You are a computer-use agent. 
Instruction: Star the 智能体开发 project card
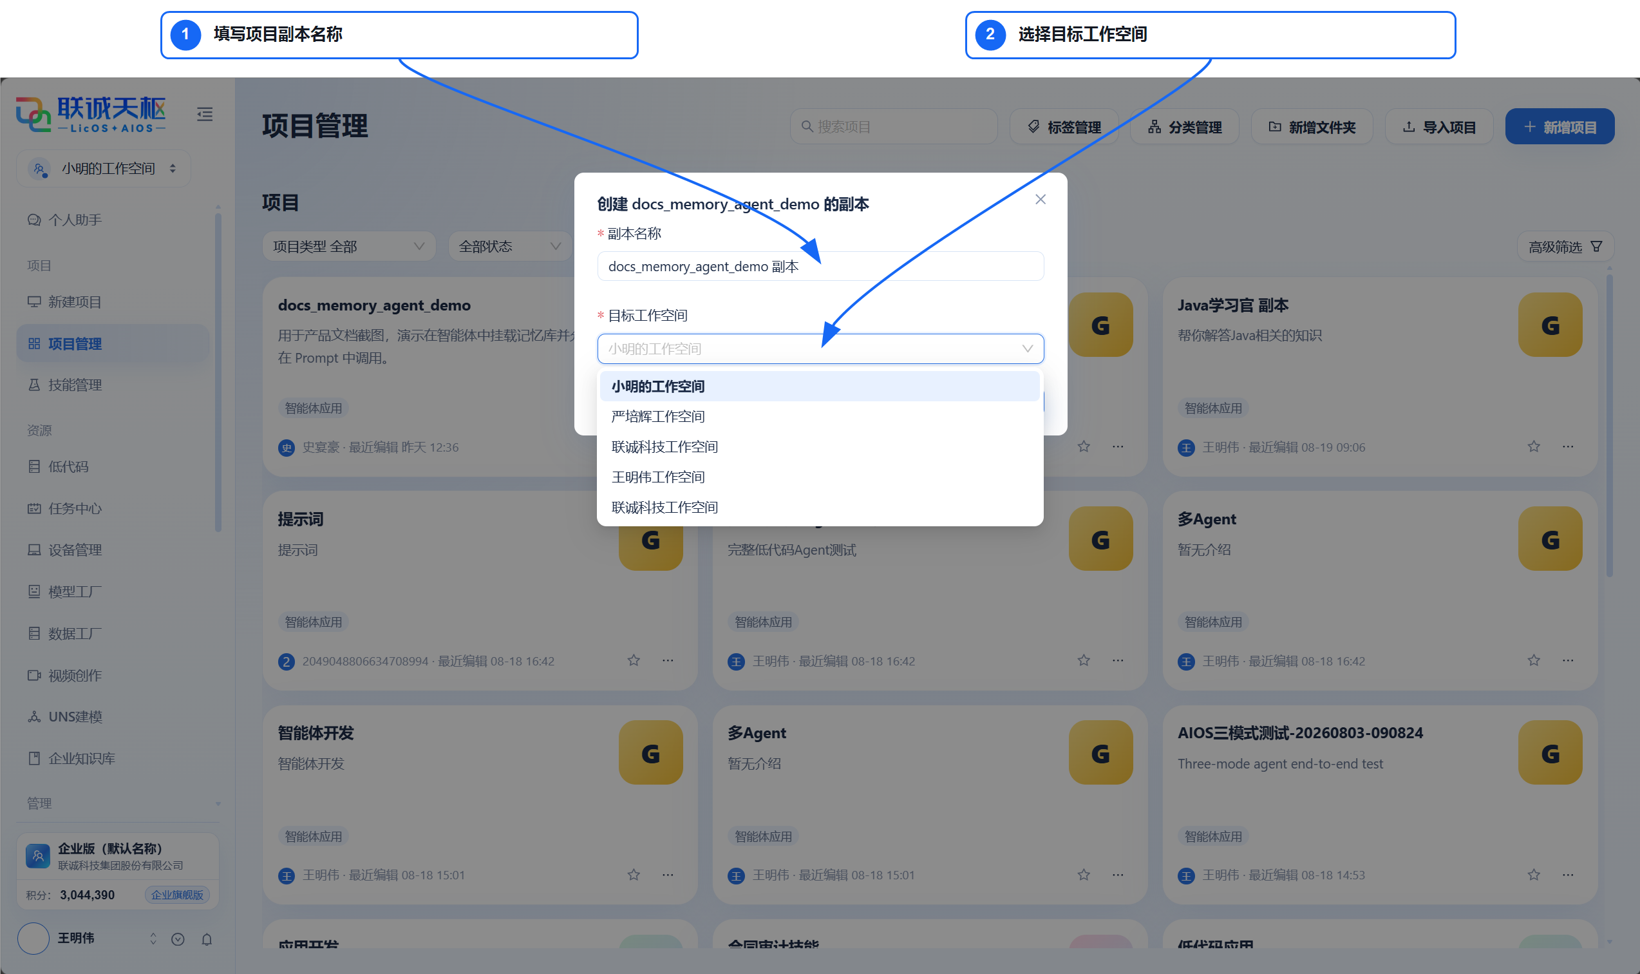(x=634, y=874)
